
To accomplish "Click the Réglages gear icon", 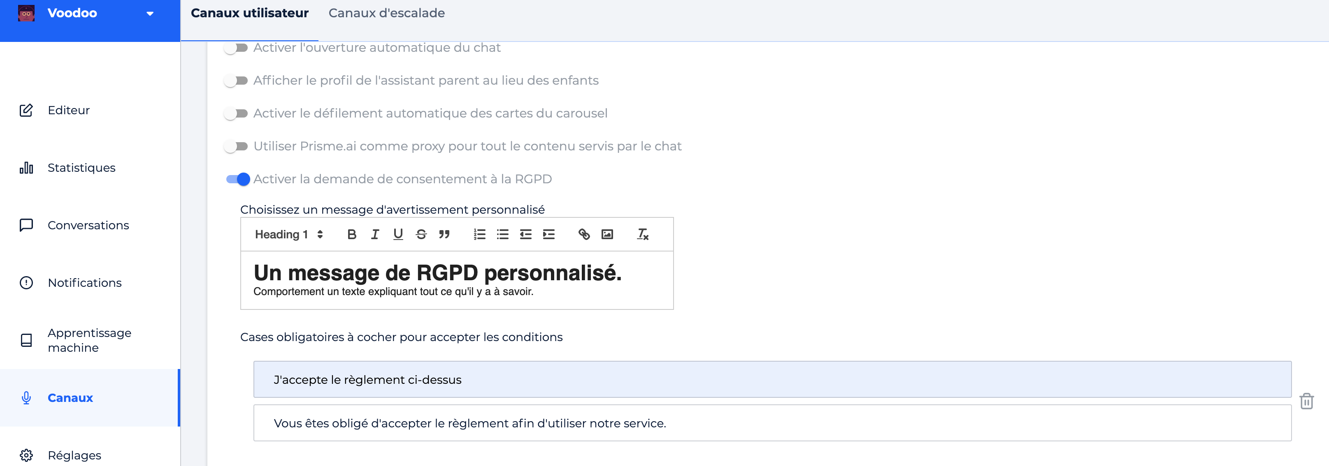I will click(x=26, y=456).
